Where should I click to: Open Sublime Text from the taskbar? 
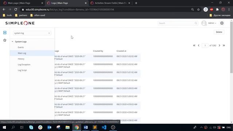[95, 127]
